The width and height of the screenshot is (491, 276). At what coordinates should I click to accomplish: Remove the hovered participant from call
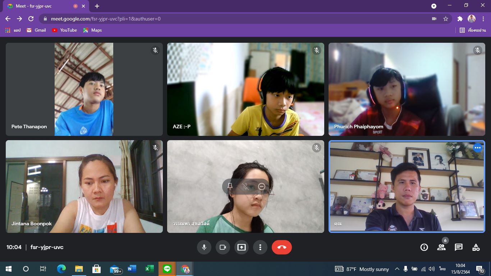click(x=262, y=186)
